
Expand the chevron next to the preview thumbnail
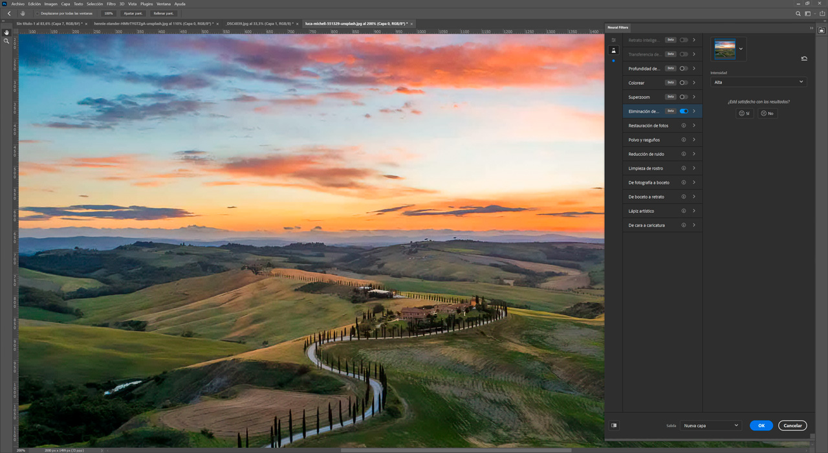[x=740, y=49]
